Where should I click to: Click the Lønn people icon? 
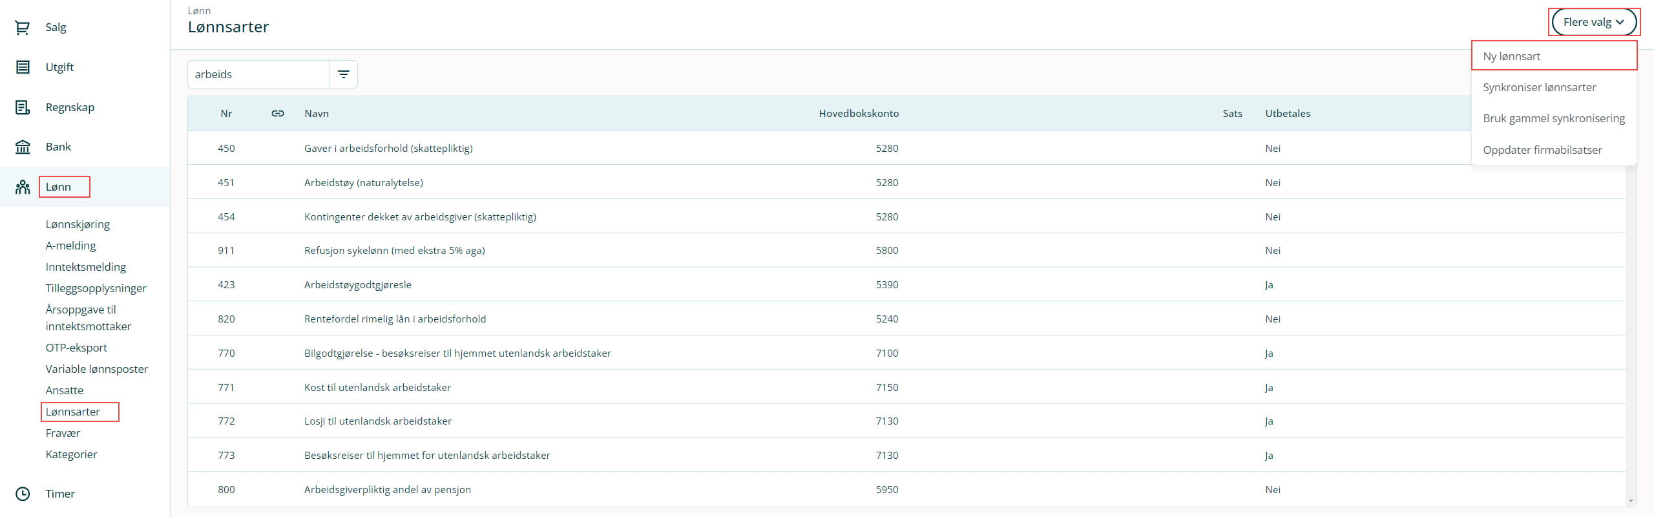pyautogui.click(x=23, y=187)
